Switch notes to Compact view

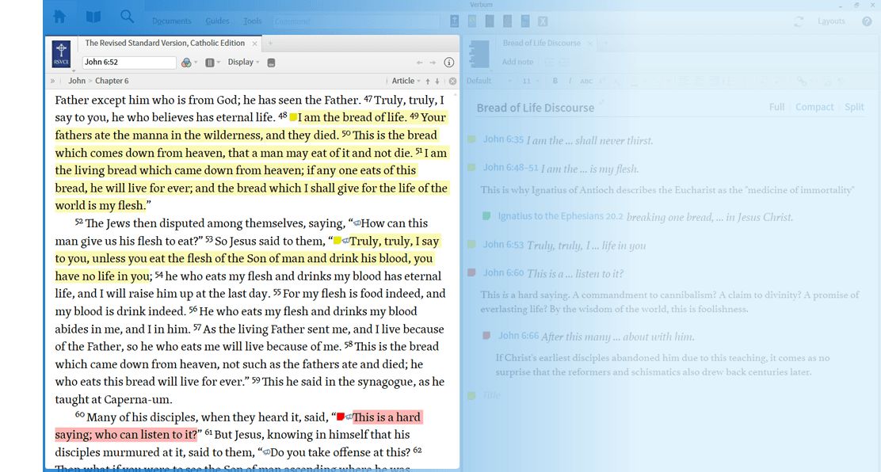pyautogui.click(x=814, y=107)
